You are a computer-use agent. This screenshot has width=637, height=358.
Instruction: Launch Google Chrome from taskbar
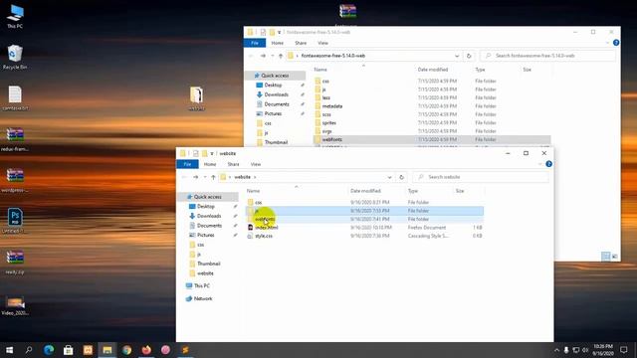point(126,350)
